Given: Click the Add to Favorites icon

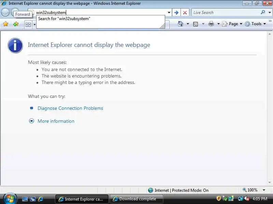Looking at the screenshot, I should pos(16,24).
